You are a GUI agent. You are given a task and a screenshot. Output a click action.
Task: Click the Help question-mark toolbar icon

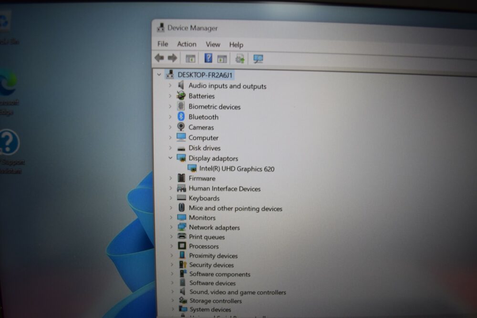point(208,58)
